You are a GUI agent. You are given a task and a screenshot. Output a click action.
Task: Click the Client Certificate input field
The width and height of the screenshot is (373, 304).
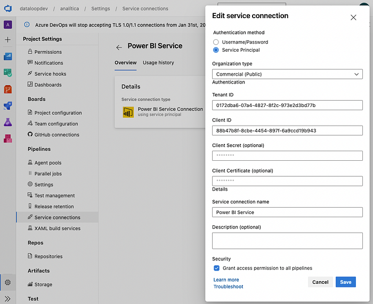[x=287, y=181]
